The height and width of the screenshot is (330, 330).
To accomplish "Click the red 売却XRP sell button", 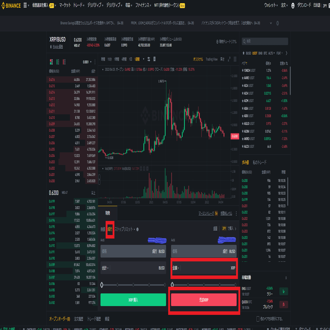I will [204, 300].
